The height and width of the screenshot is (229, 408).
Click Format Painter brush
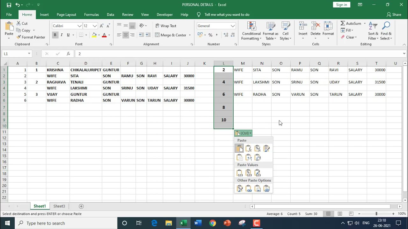[x=18, y=37]
